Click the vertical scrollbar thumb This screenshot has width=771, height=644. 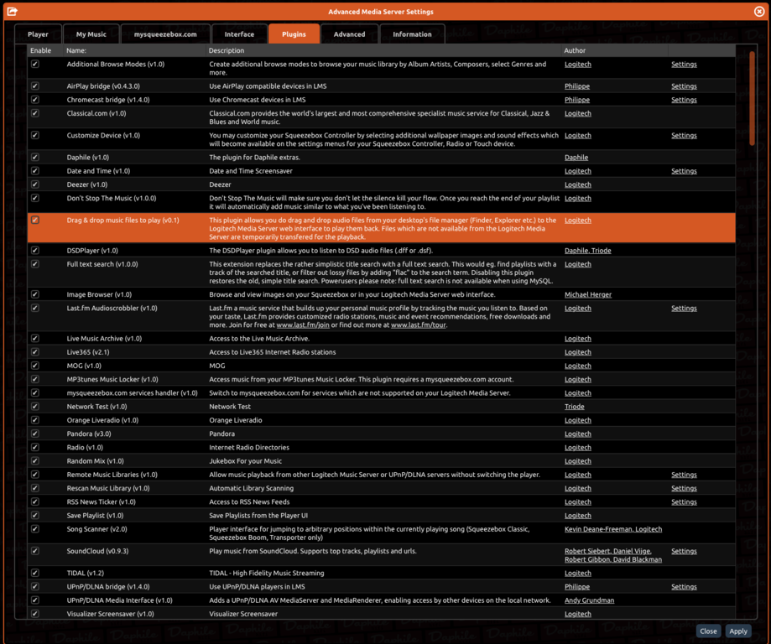pos(752,98)
